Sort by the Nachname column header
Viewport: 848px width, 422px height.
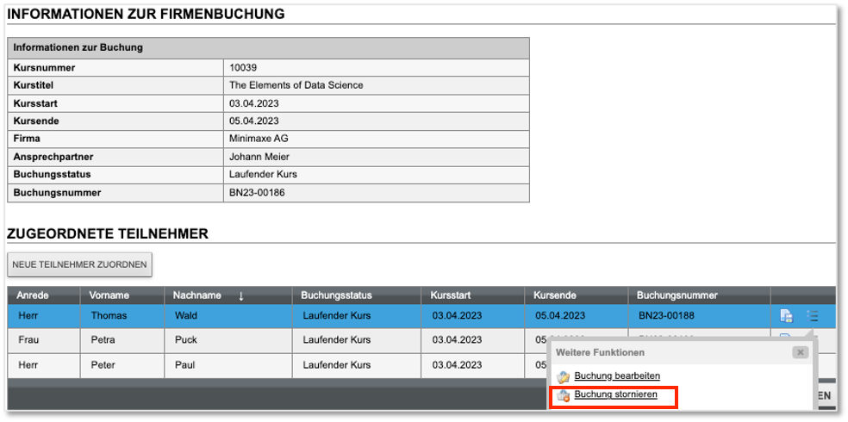pos(196,295)
